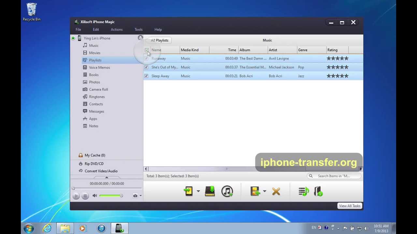The height and width of the screenshot is (234, 417).
Task: Sort songs by the Artist column header
Action: (x=282, y=50)
